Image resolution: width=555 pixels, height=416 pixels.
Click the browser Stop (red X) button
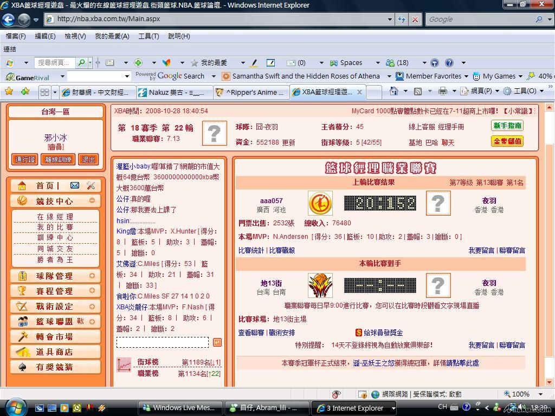coord(415,19)
